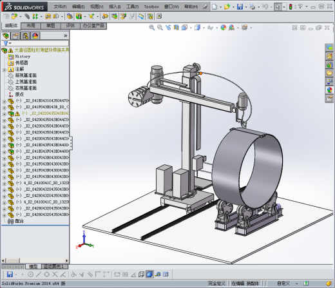
Task: Expand the first _X2_041E component node
Action: 5,101
